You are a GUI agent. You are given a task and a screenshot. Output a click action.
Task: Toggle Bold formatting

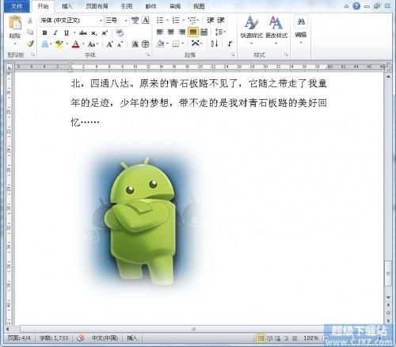tap(44, 33)
